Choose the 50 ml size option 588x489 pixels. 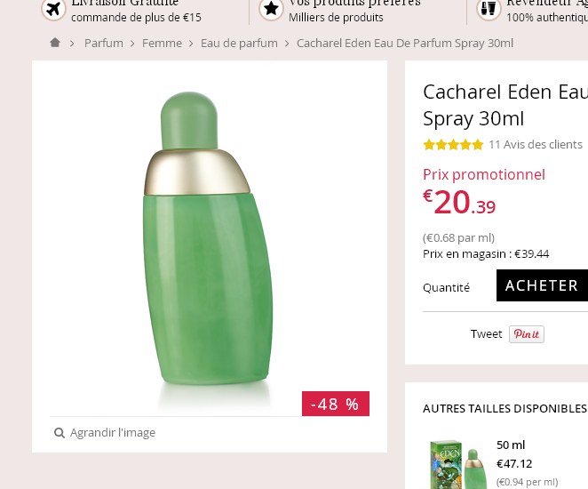pyautogui.click(x=511, y=445)
